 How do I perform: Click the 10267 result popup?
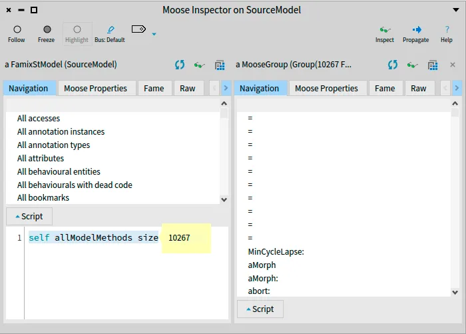tap(186, 238)
